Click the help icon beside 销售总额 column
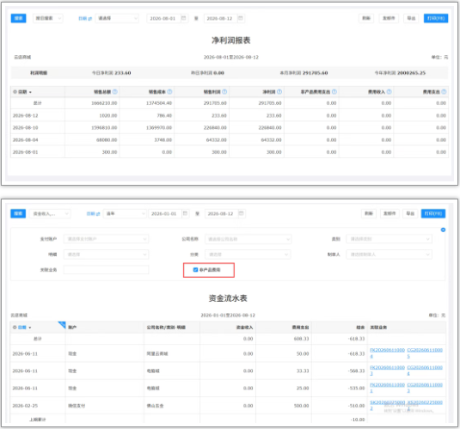The height and width of the screenshot is (429, 460). tap(115, 92)
